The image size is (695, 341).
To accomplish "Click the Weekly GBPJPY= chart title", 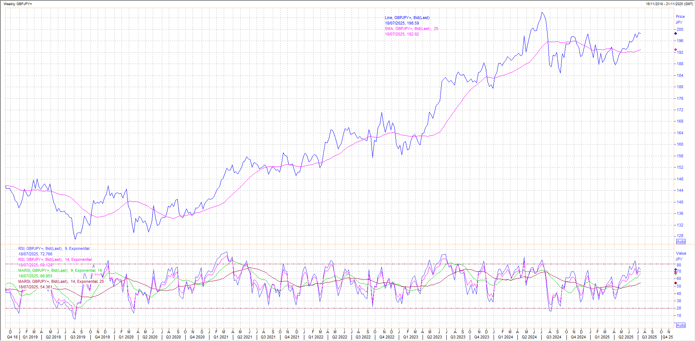I will (18, 4).
